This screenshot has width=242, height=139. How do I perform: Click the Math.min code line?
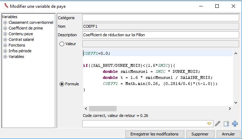(160, 84)
